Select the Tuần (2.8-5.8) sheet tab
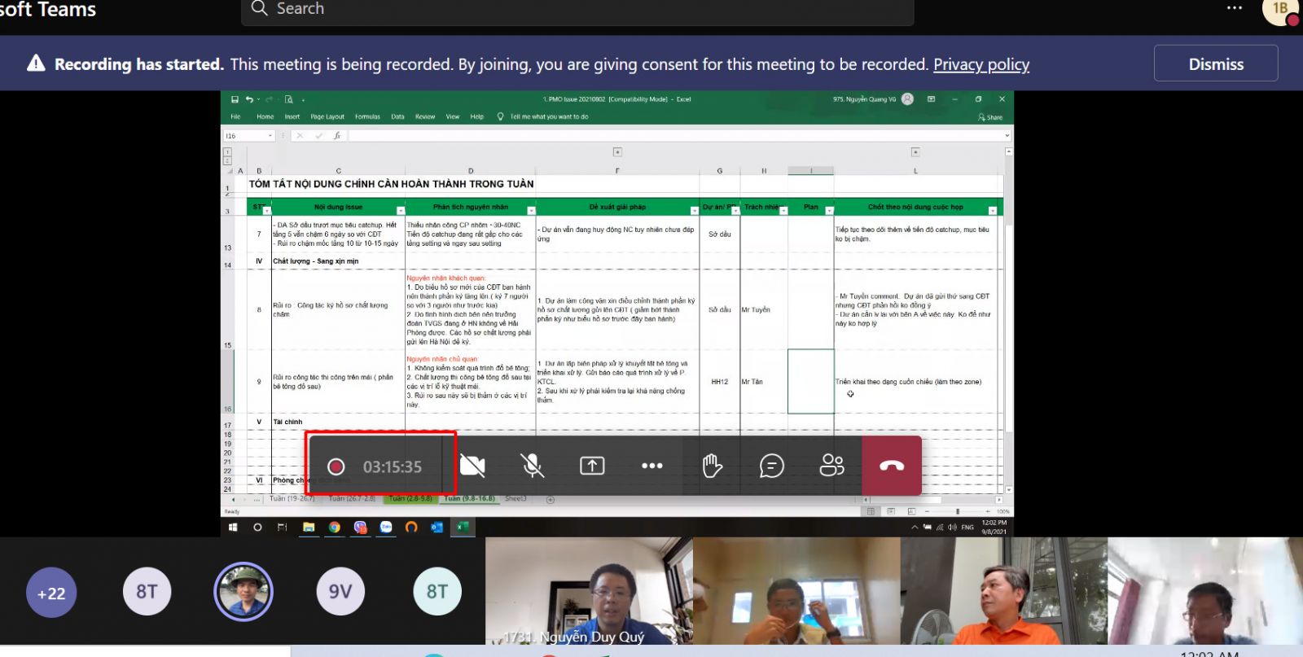The width and height of the screenshot is (1303, 657). coord(410,498)
